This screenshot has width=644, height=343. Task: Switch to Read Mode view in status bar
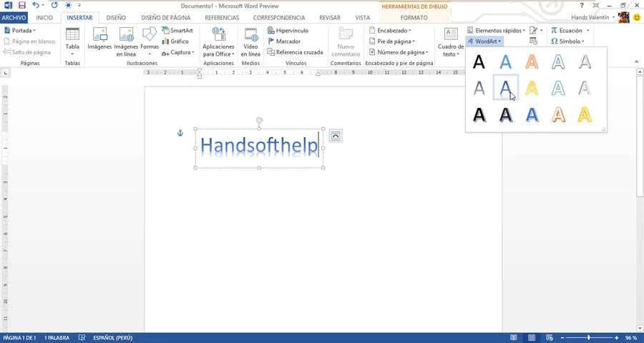[x=513, y=338]
